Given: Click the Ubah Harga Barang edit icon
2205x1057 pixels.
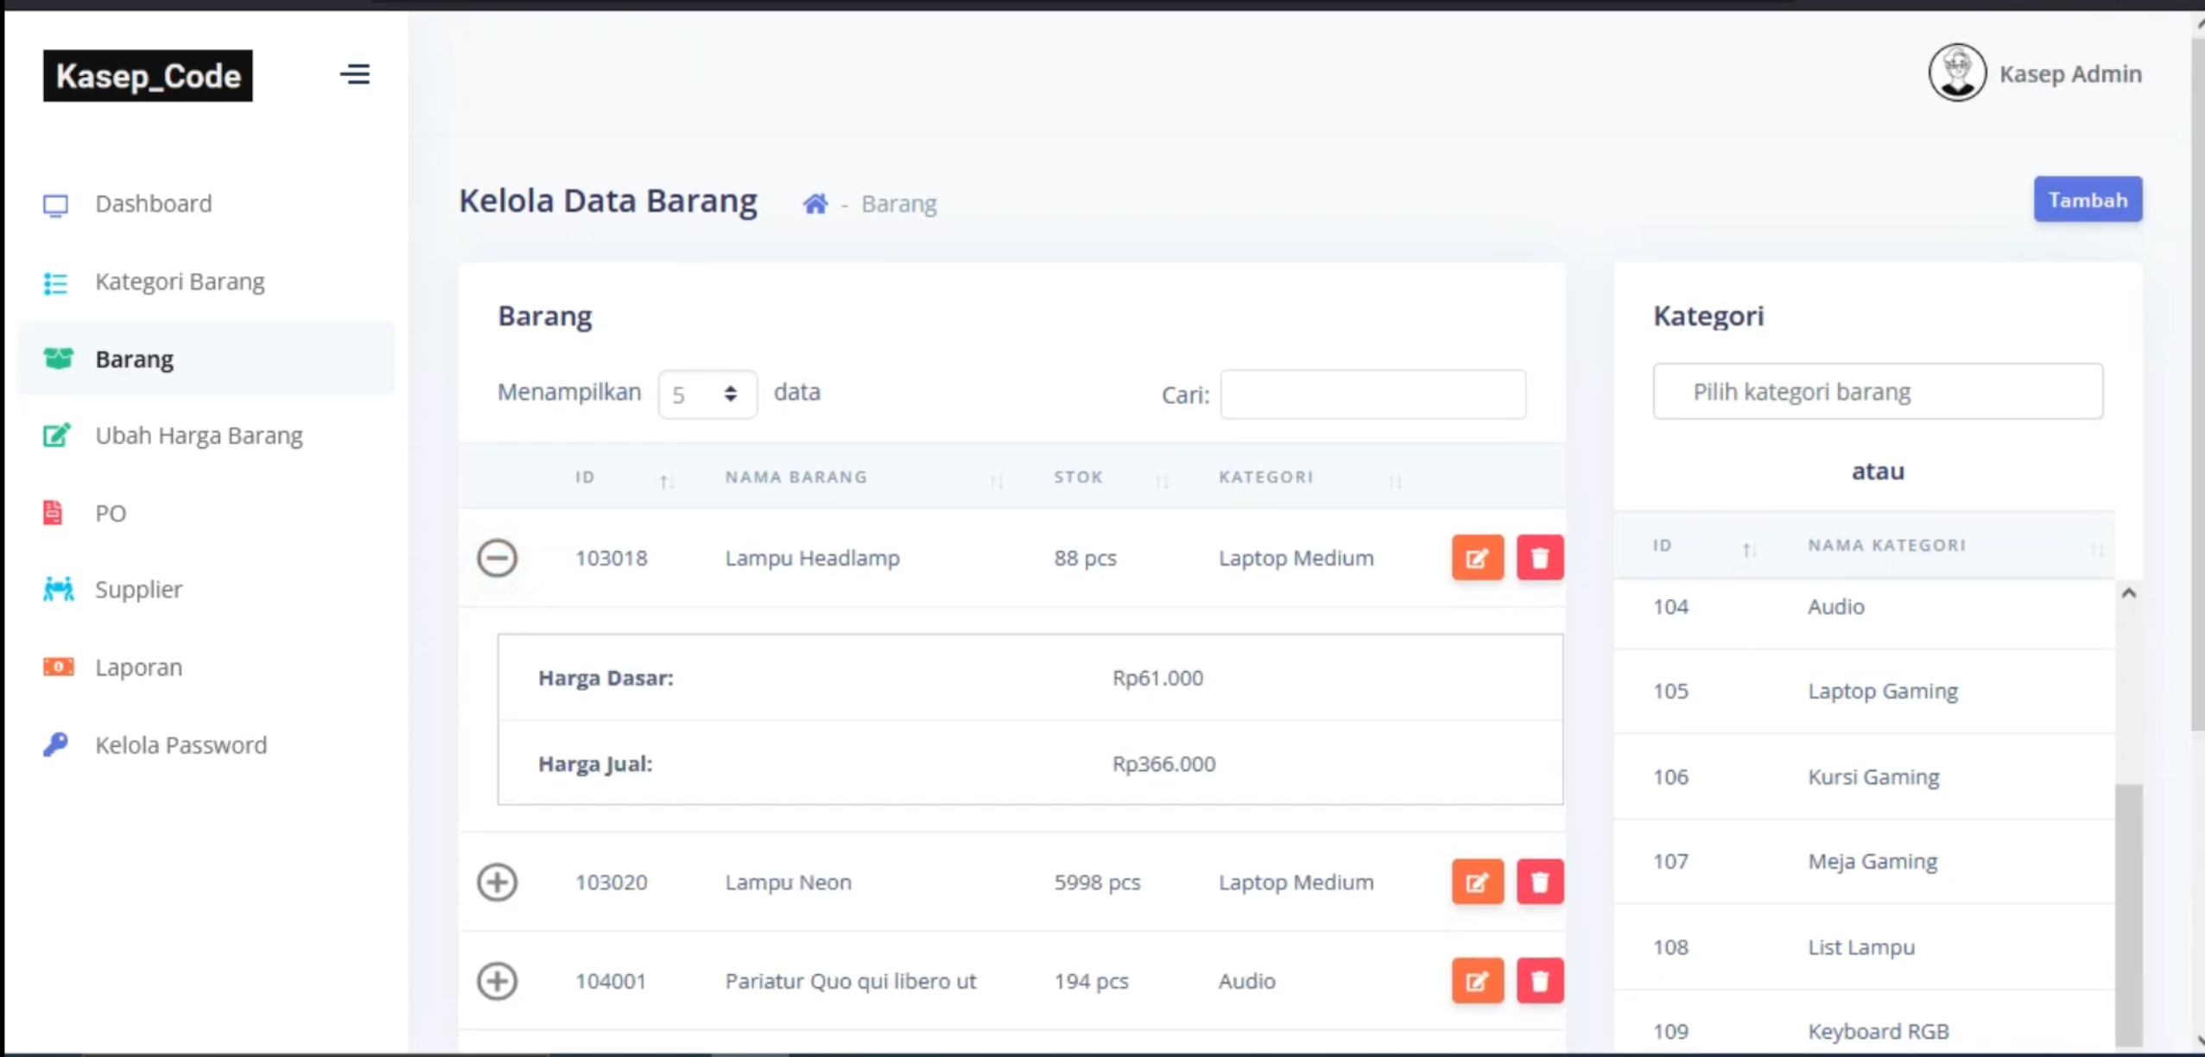Looking at the screenshot, I should pyautogui.click(x=56, y=435).
